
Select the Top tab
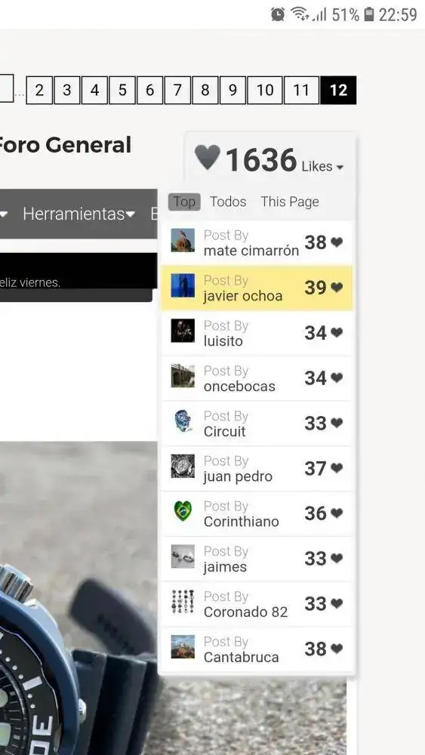pos(184,202)
